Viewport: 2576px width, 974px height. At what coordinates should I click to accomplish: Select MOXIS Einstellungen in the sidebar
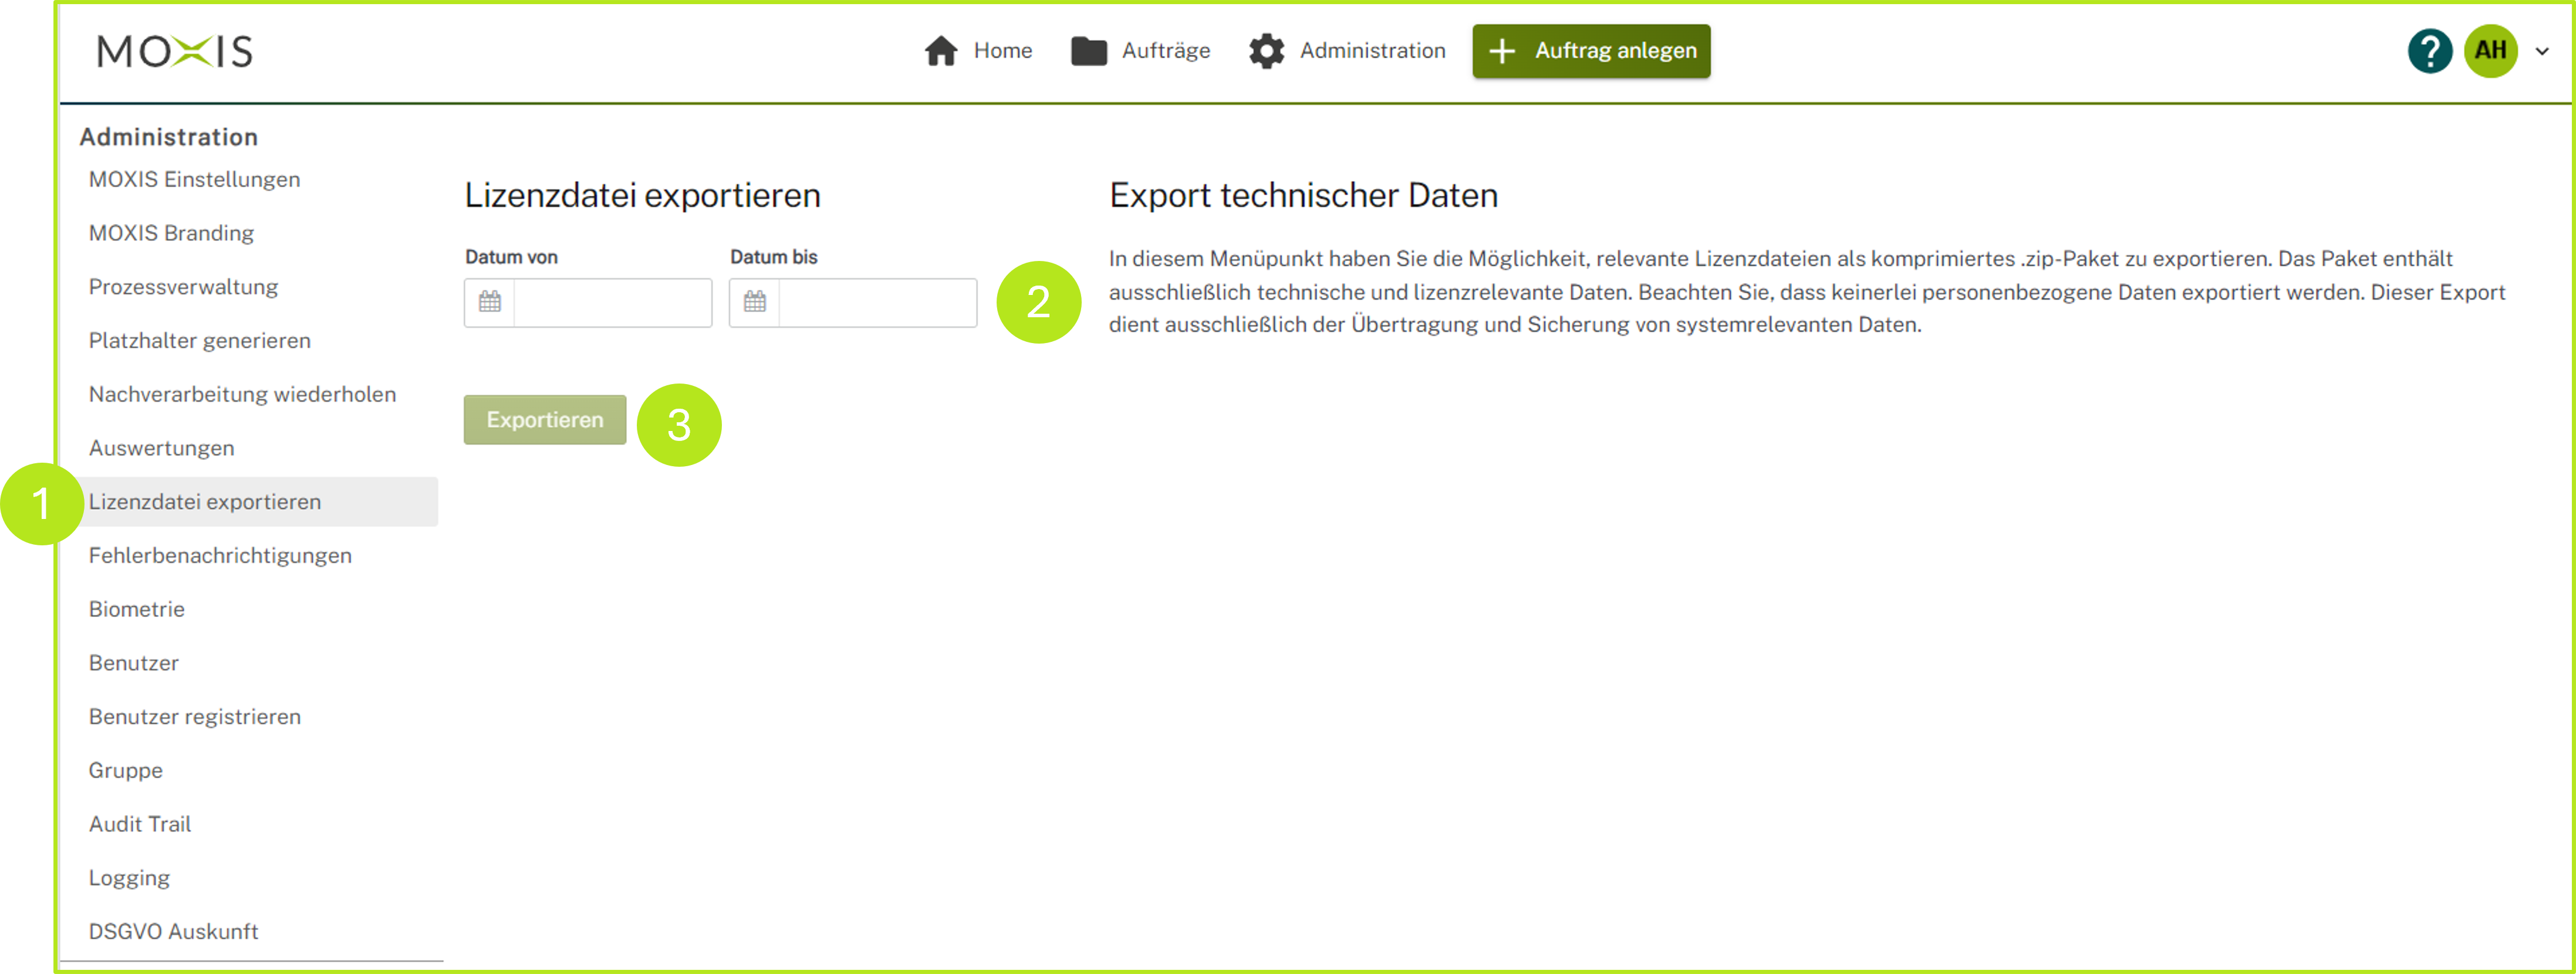pyautogui.click(x=195, y=179)
